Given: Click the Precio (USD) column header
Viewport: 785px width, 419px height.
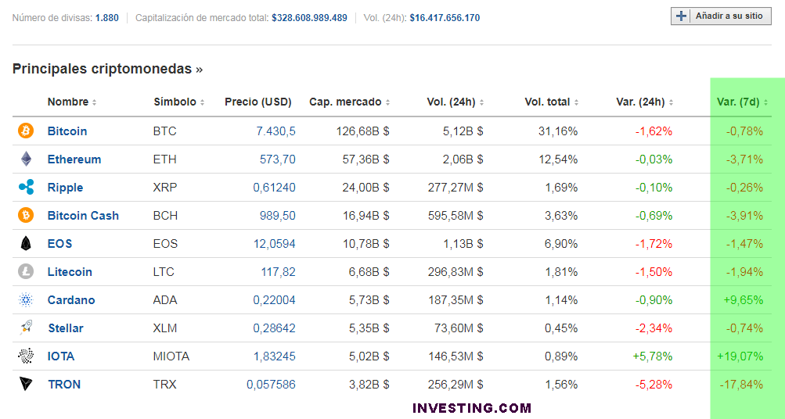Looking at the screenshot, I should (x=257, y=102).
